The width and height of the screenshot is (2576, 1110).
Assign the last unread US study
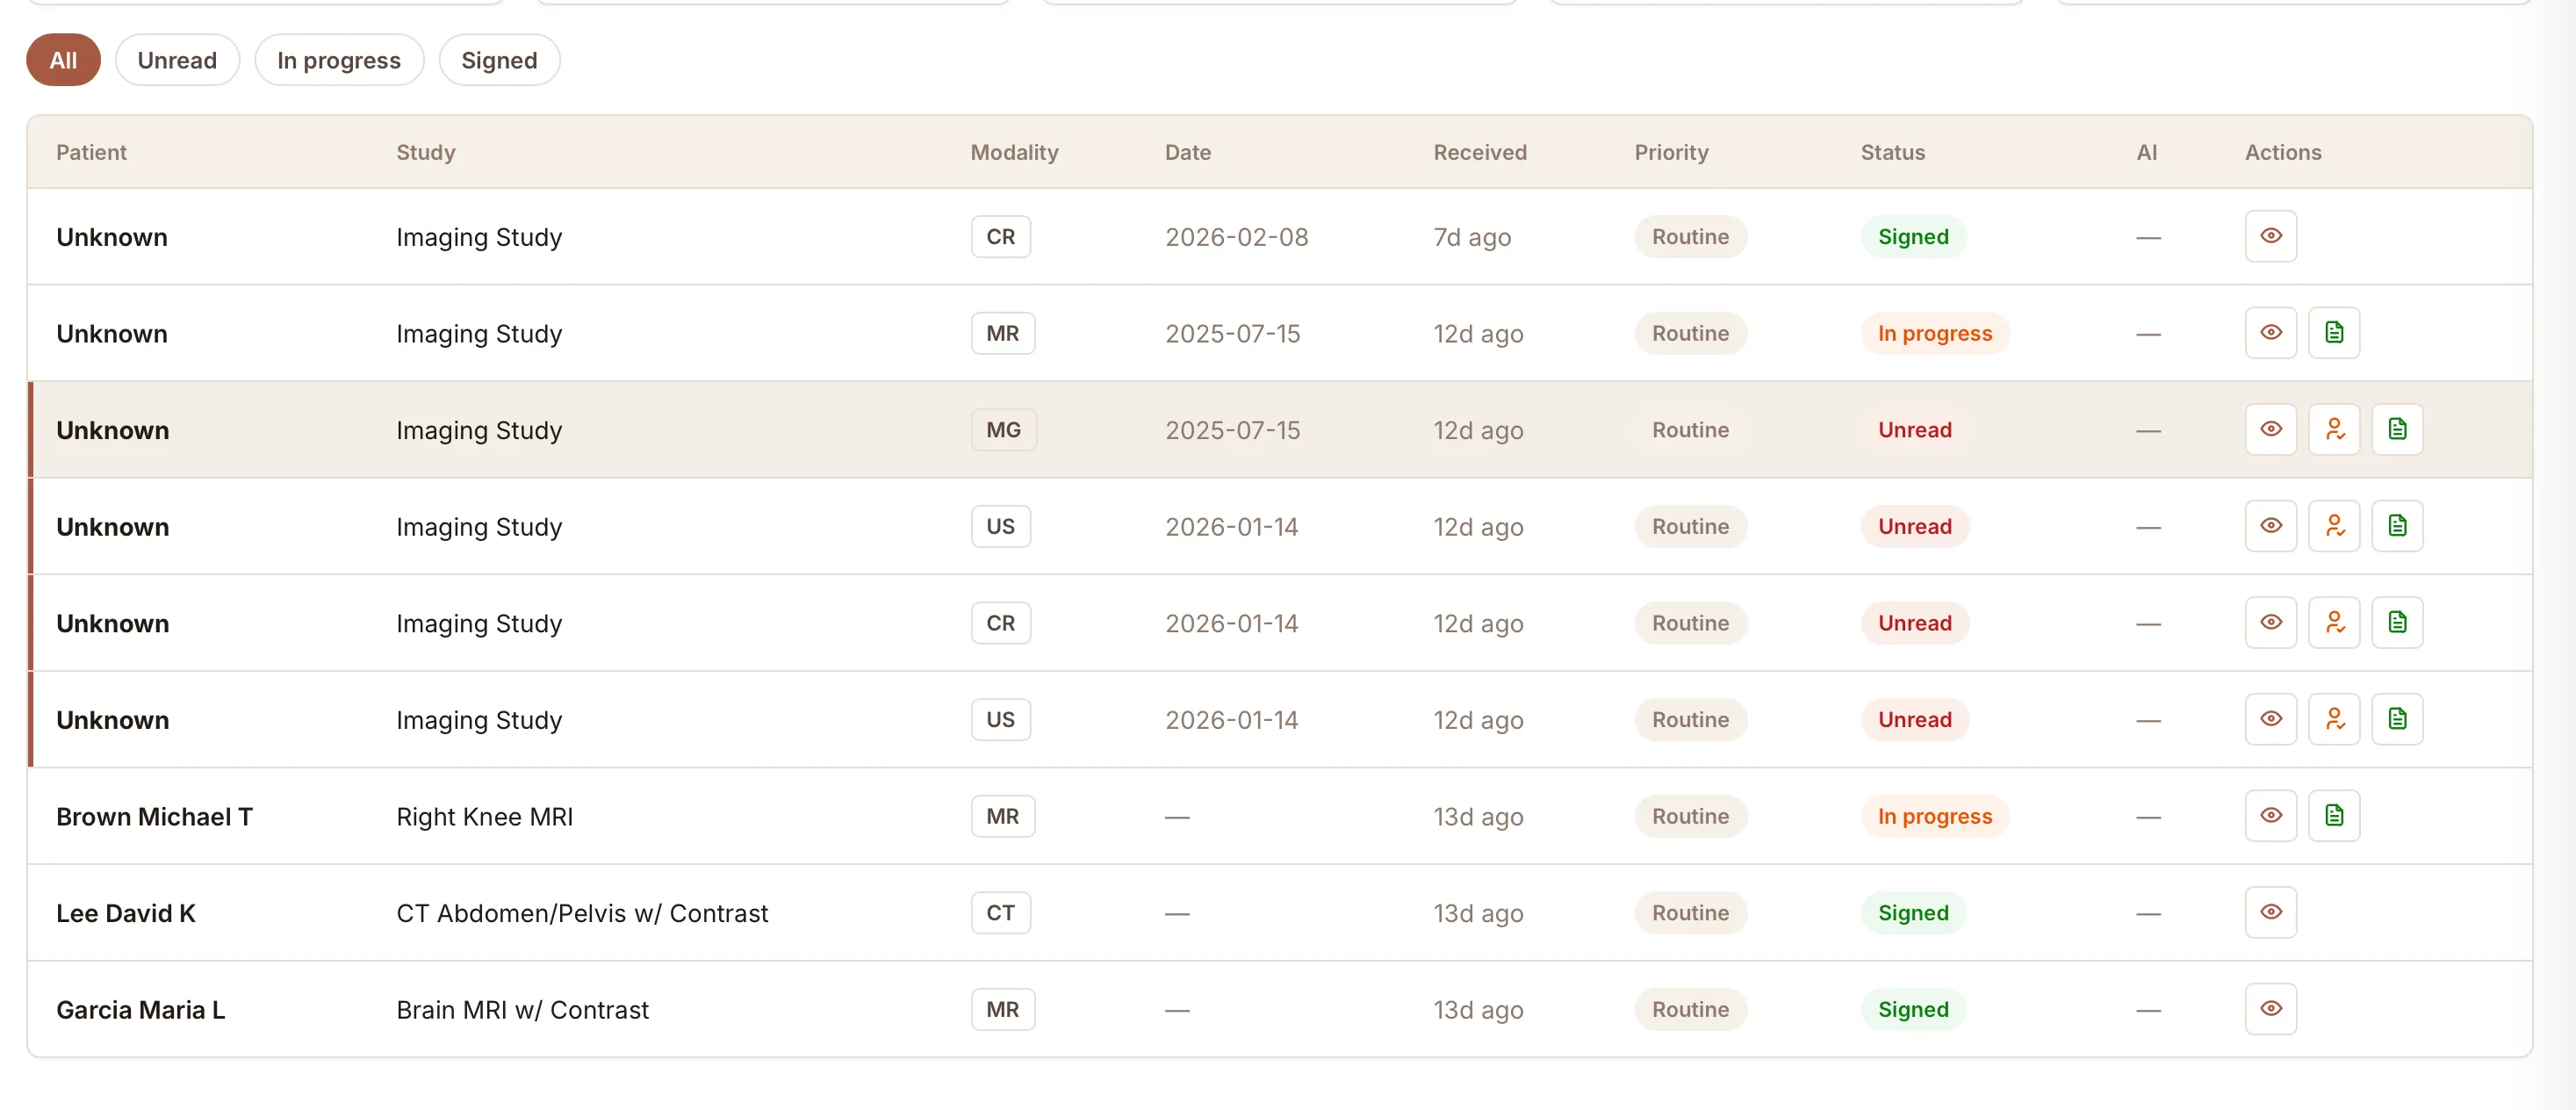pos(2334,719)
